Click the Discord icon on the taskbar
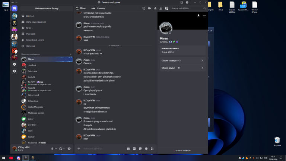The image size is (286, 161). point(18,158)
